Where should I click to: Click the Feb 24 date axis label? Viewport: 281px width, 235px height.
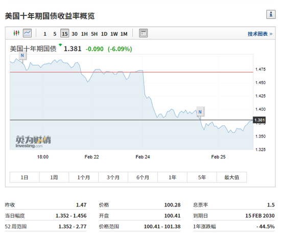(x=143, y=157)
